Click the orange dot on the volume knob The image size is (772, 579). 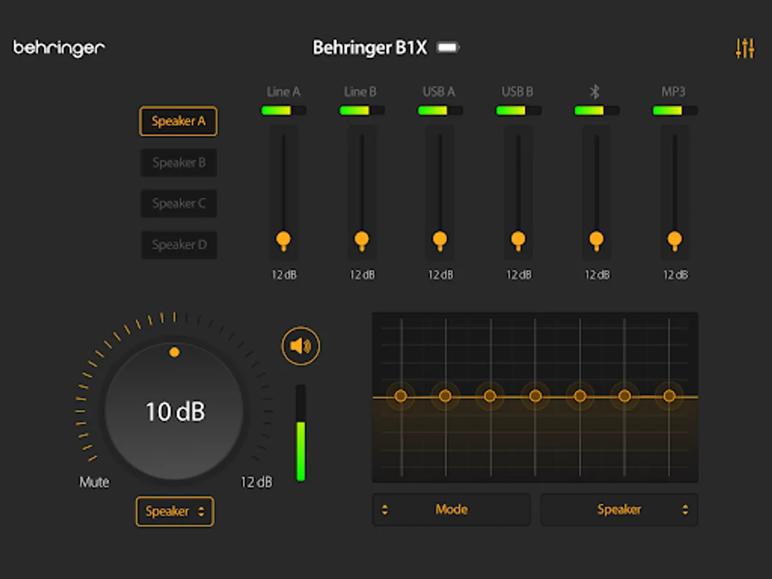174,352
